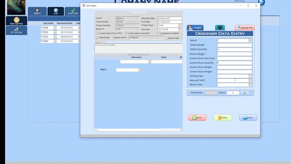291x164 pixels.
Task: Click the Received Date field in CAD Details
Action: (x=169, y=18)
